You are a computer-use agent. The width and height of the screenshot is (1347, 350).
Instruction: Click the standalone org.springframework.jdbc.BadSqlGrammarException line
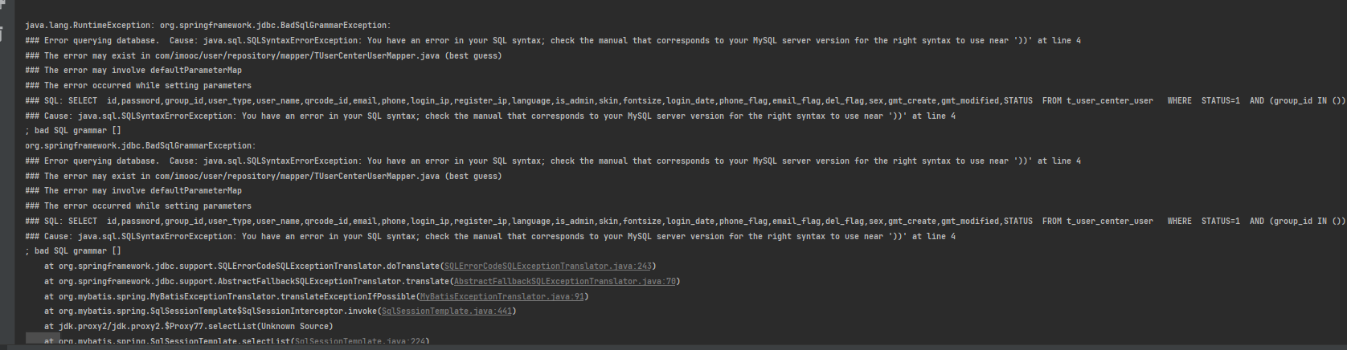tap(141, 146)
